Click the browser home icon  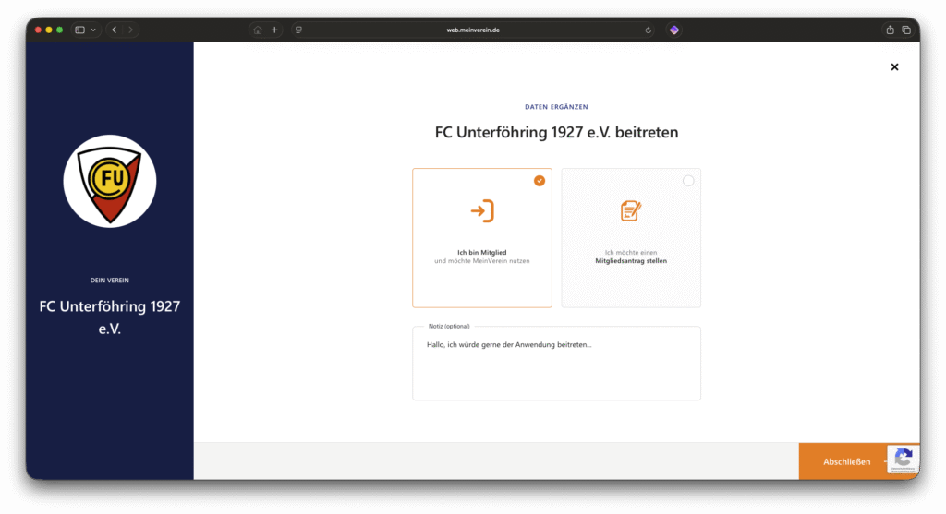[x=258, y=30]
